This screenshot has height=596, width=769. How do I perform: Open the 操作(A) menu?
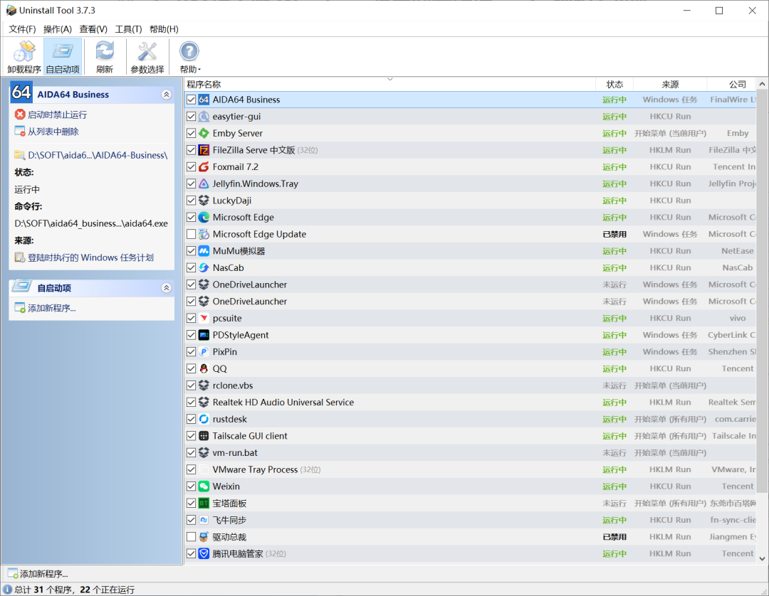point(58,29)
